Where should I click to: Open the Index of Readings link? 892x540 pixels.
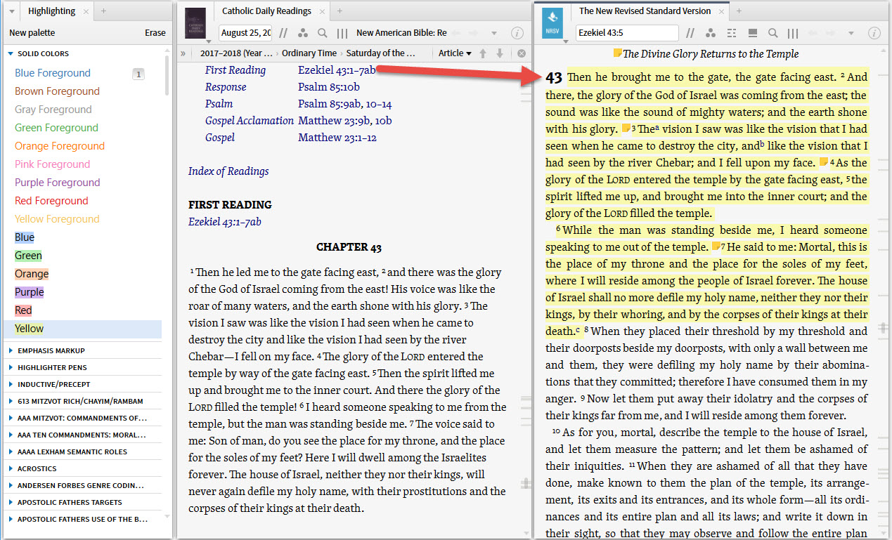coord(228,171)
